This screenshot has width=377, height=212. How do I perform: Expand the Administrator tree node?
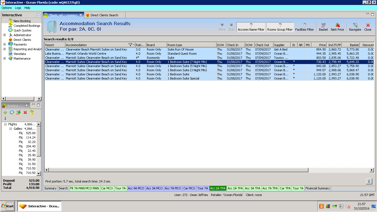tap(4, 35)
